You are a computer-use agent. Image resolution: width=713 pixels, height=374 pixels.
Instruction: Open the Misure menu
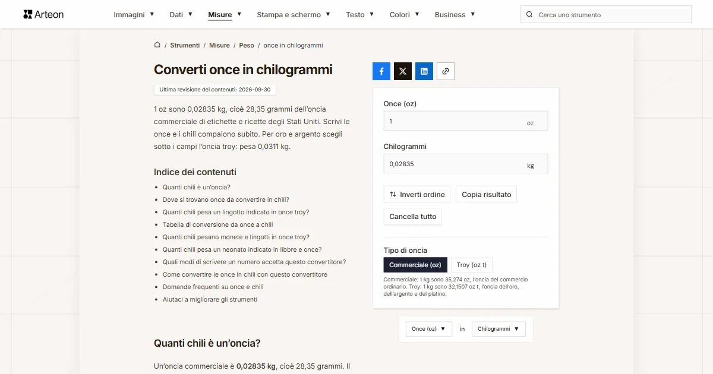pyautogui.click(x=225, y=15)
